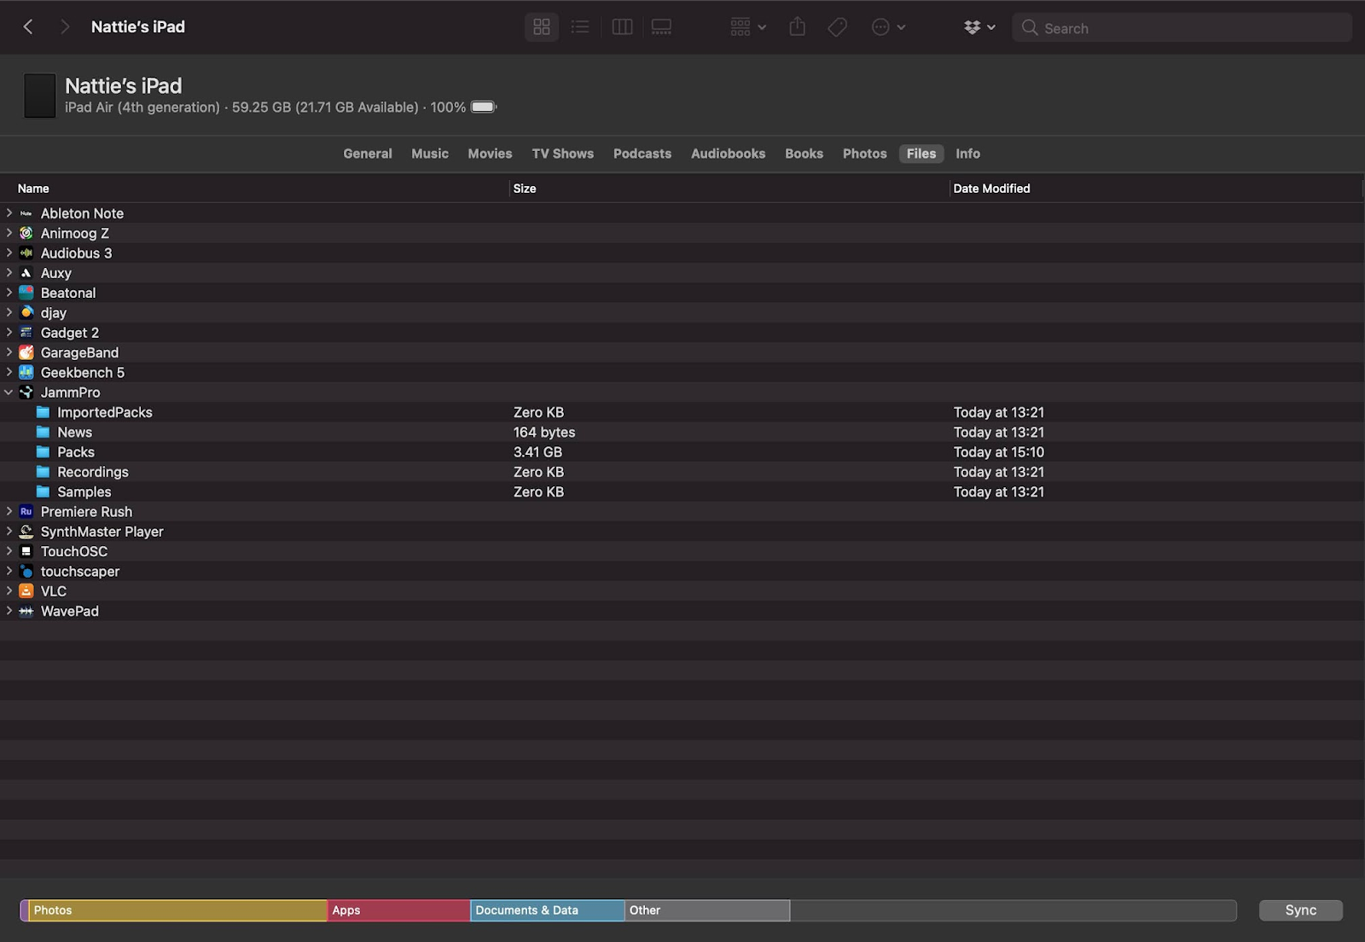Go forward with the right arrow

click(65, 27)
